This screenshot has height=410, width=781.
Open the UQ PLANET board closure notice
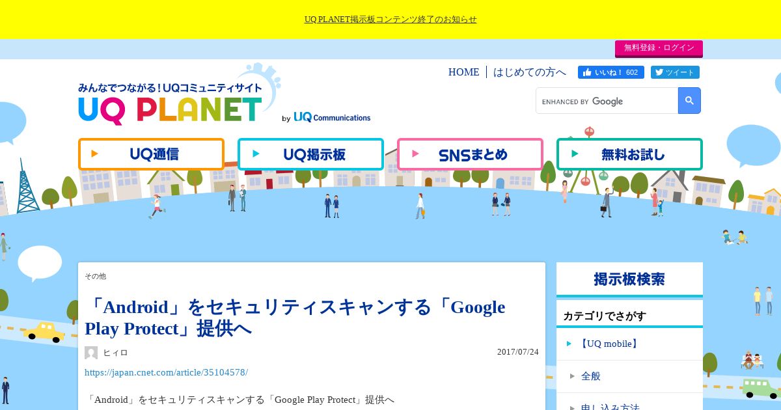point(390,20)
